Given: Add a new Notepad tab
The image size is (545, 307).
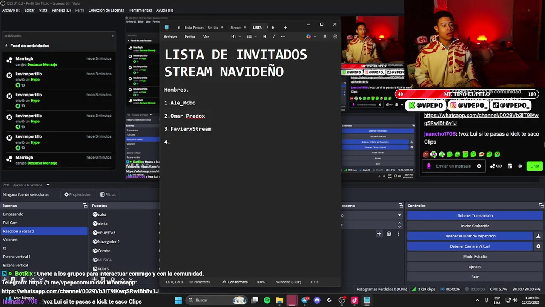Looking at the screenshot, I should tap(285, 28).
